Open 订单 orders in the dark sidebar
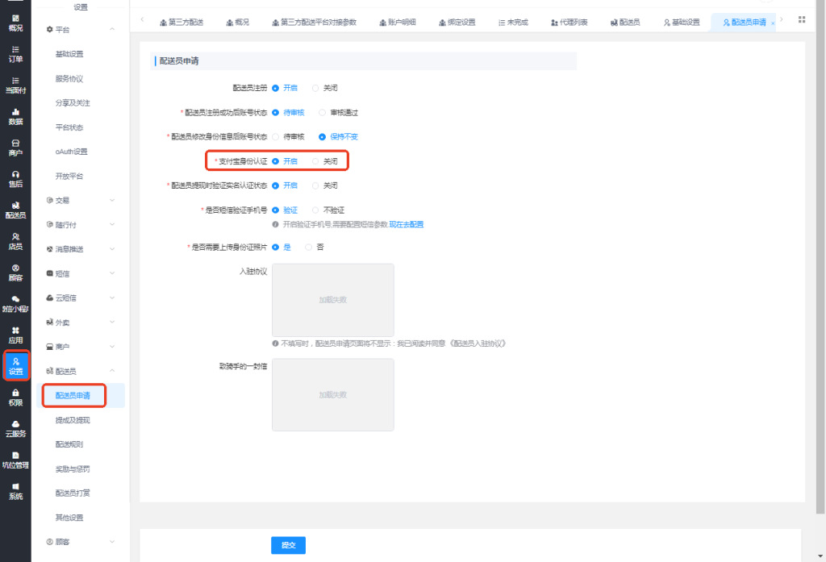 pyautogui.click(x=15, y=54)
